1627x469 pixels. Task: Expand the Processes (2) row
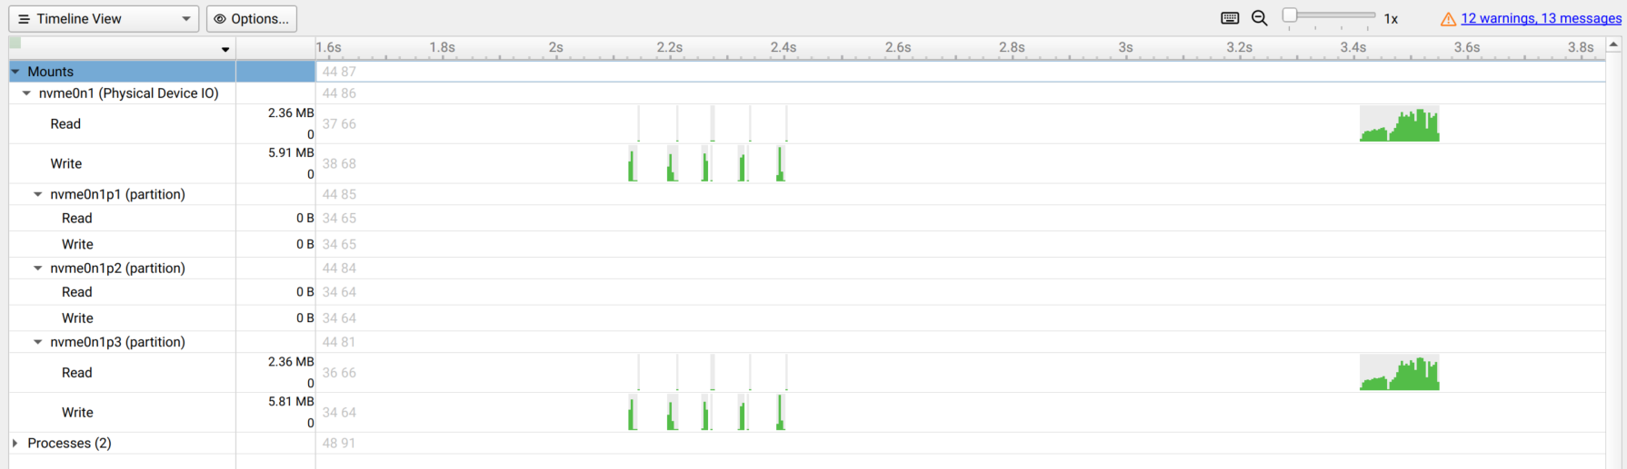click(15, 444)
